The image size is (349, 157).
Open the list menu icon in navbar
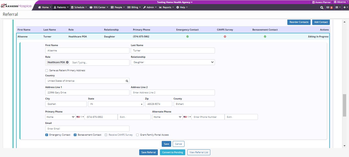(337, 7)
